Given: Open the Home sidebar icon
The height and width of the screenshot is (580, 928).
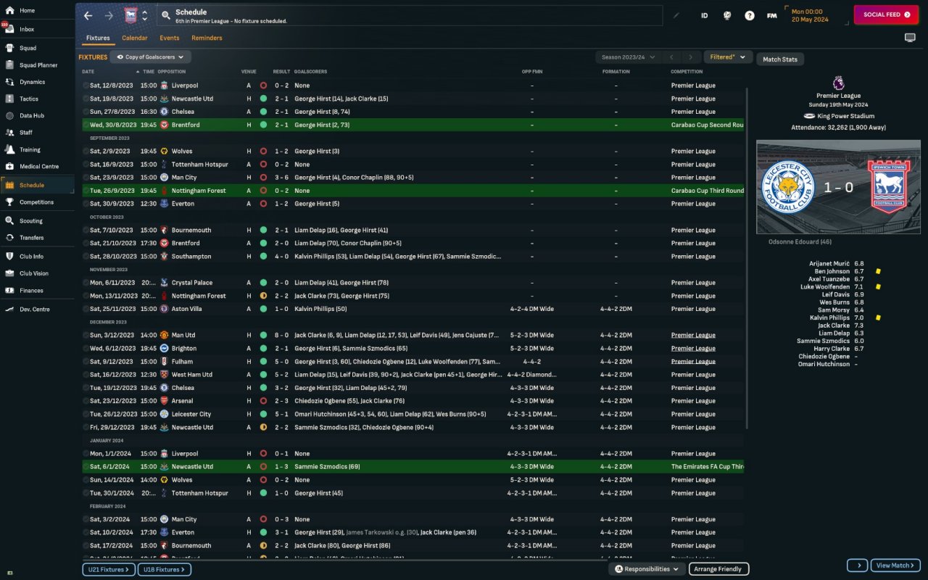Looking at the screenshot, I should [9, 11].
